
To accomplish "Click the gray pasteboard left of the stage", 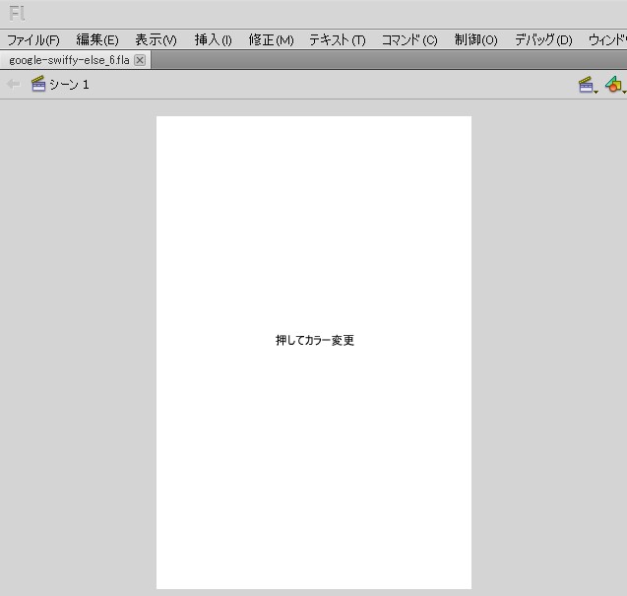I will tap(79, 345).
